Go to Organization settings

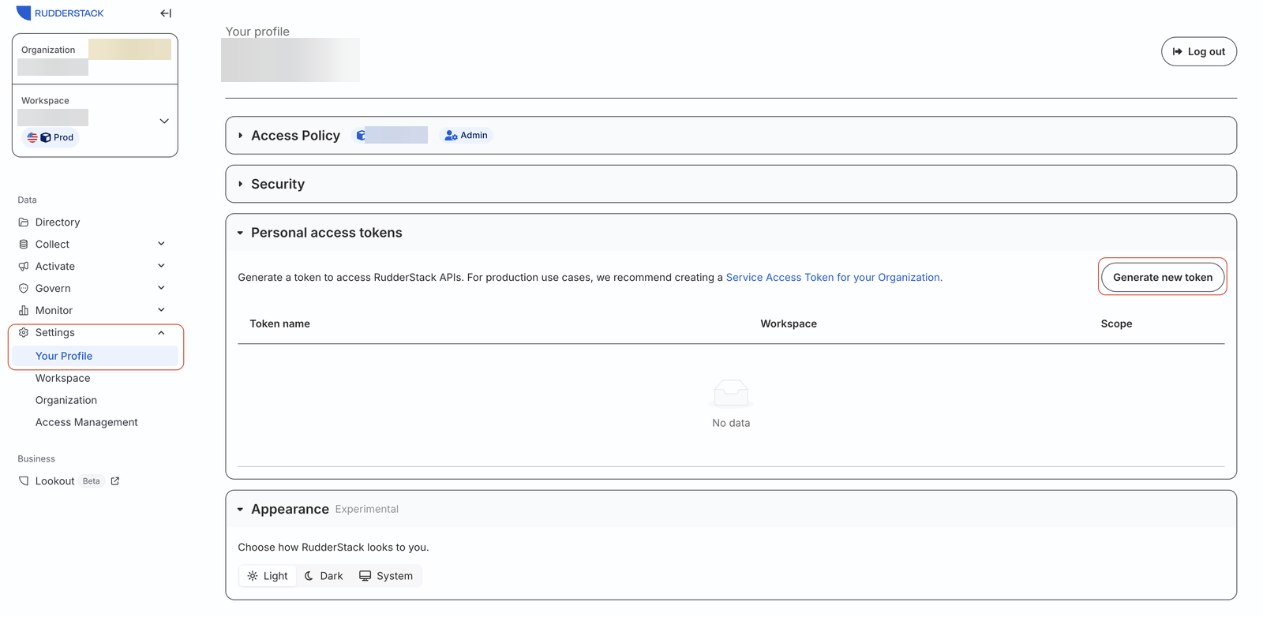click(66, 401)
